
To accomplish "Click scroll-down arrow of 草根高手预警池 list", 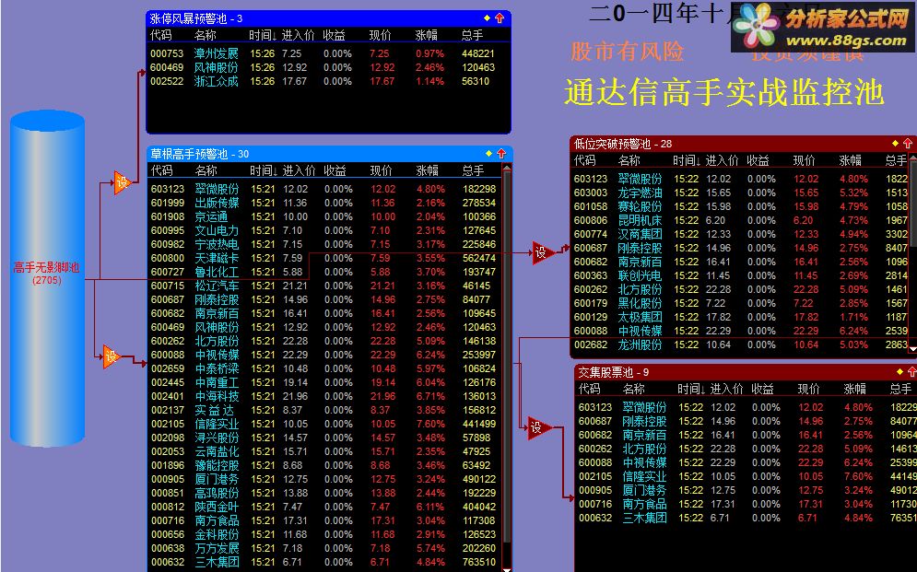I will [x=507, y=568].
